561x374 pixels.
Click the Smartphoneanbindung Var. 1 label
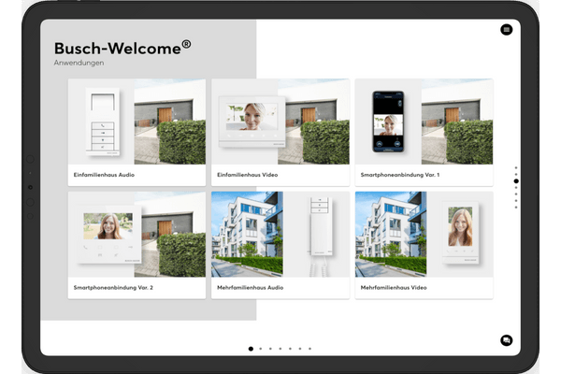400,175
